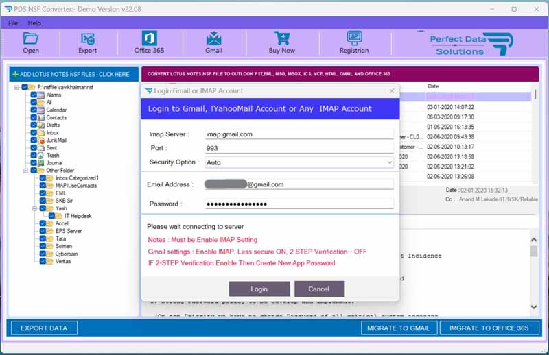Screen dimensions: 549x355
Task: Toggle the Alarms folder checkbox
Action: (x=34, y=95)
